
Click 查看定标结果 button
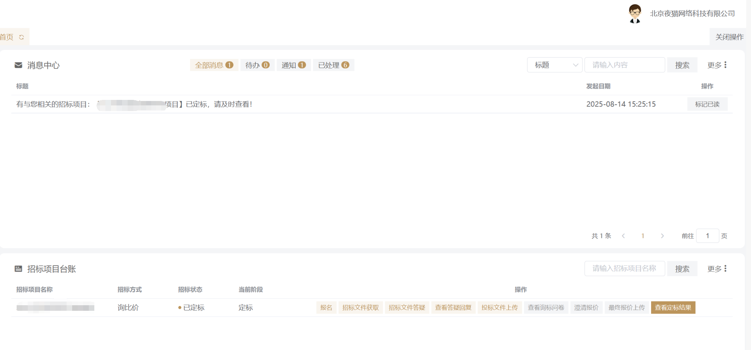[673, 307]
